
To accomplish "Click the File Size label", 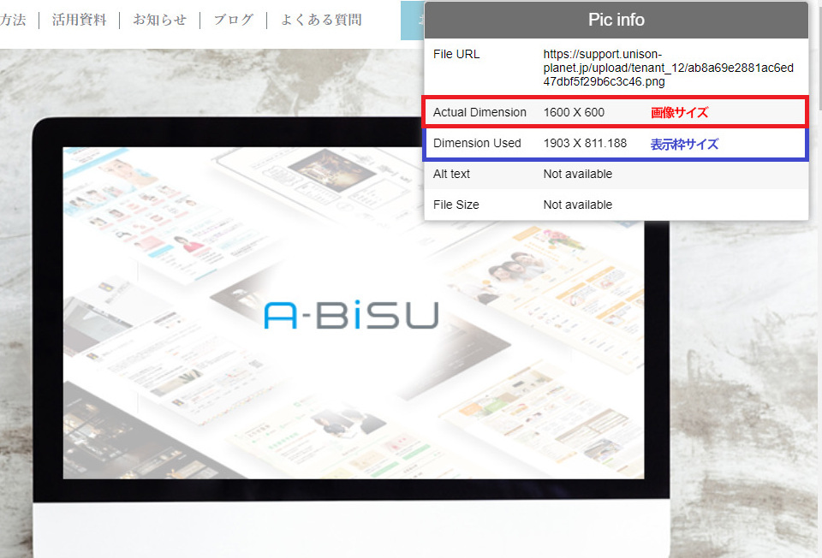I will click(x=456, y=205).
